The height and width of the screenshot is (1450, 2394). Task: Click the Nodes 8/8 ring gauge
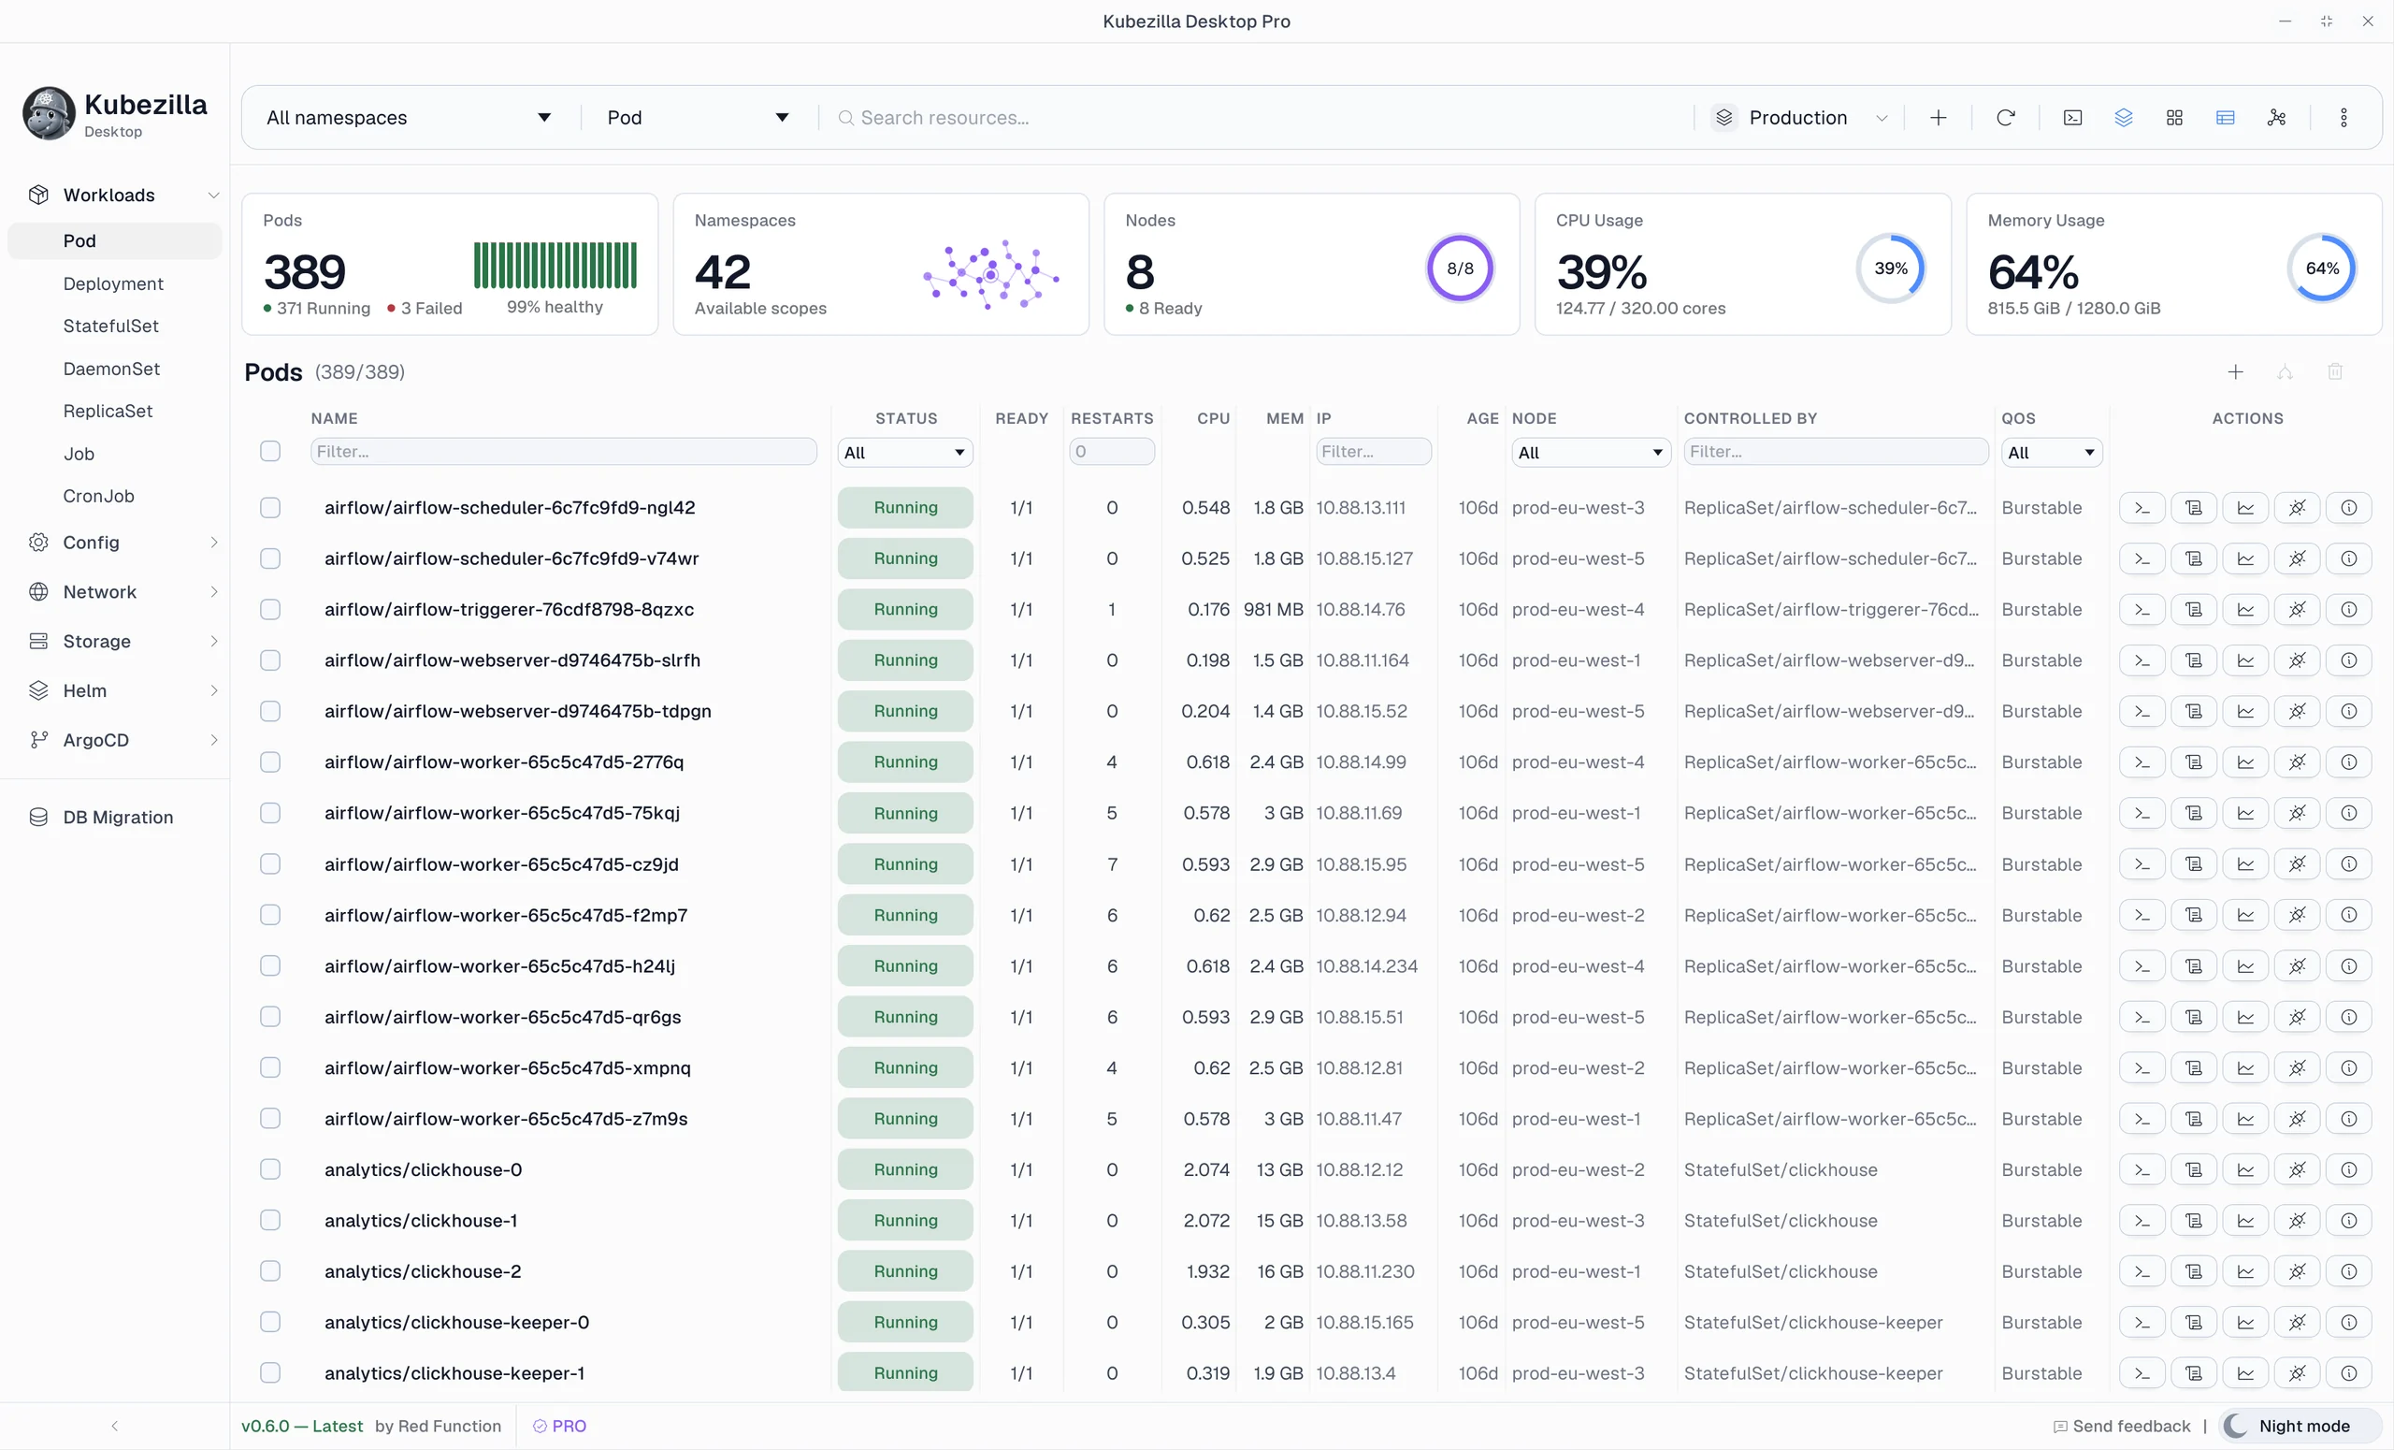[1460, 268]
